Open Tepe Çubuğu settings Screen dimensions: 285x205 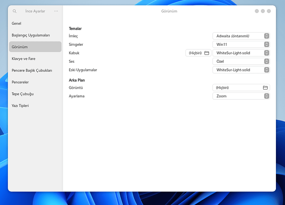point(35,94)
